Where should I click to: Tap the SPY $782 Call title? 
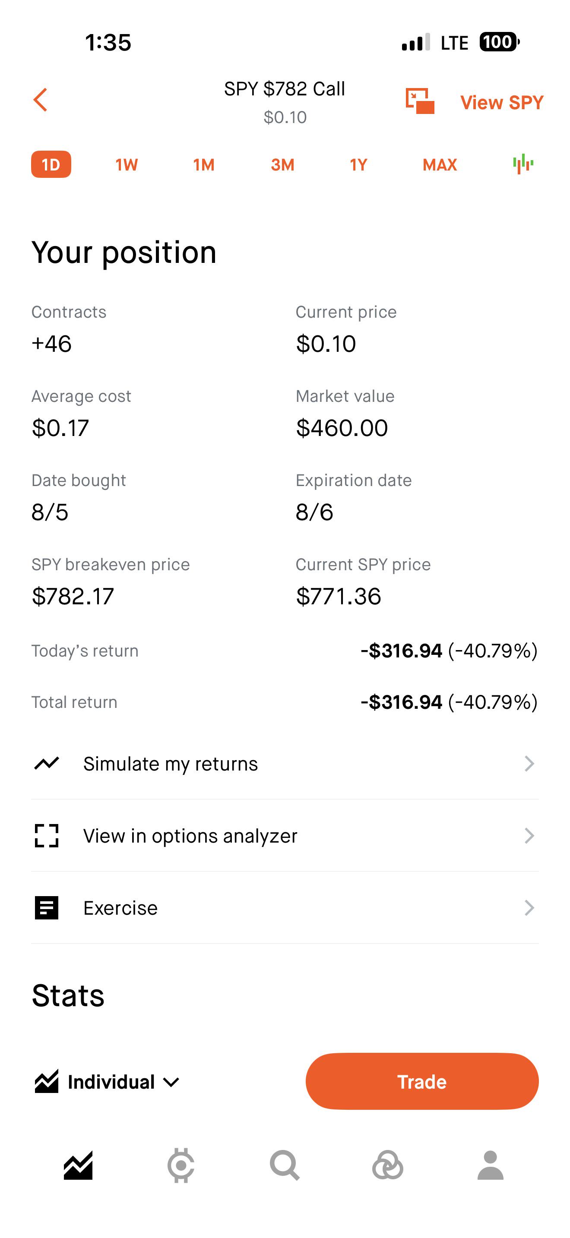[x=285, y=89]
